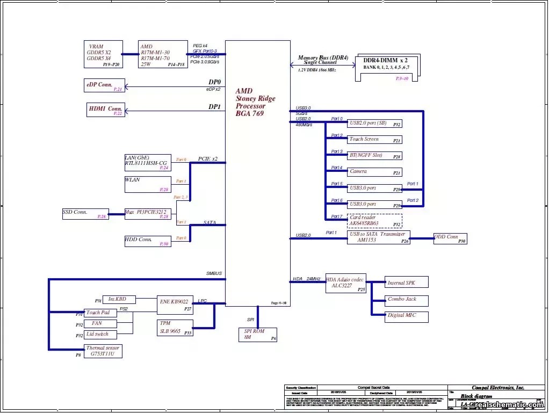
Task: Select the Card reader AK6485RB63 dashed block
Action: pyautogui.click(x=375, y=220)
